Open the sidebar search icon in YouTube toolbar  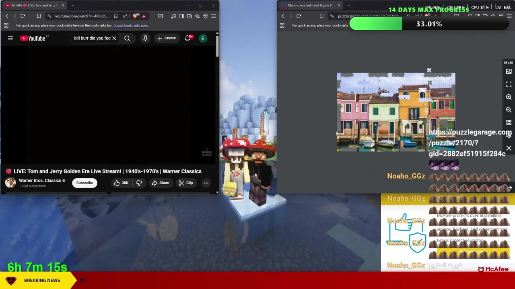click(x=160, y=16)
